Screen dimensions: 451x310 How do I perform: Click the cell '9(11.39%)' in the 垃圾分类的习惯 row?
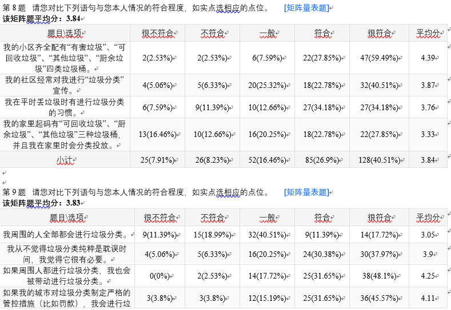point(212,107)
